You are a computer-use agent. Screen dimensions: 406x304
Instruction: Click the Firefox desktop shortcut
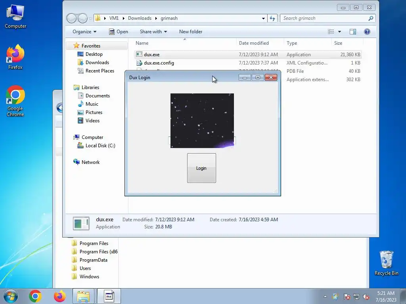coord(15,57)
